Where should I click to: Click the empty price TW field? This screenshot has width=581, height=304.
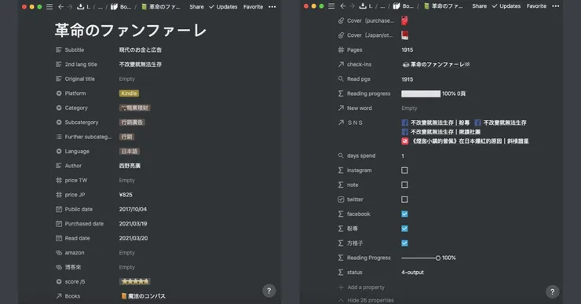coord(127,180)
